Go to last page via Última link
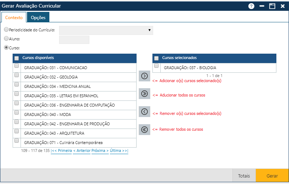The height and width of the screenshot is (184, 289). (x=119, y=151)
